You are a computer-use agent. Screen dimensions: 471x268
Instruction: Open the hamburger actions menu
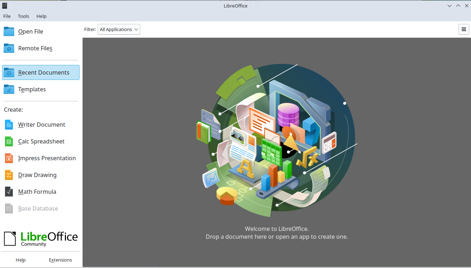pos(464,29)
